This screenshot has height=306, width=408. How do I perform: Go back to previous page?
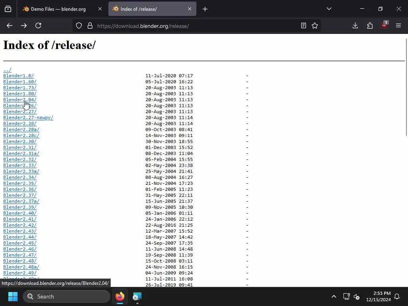[10, 26]
